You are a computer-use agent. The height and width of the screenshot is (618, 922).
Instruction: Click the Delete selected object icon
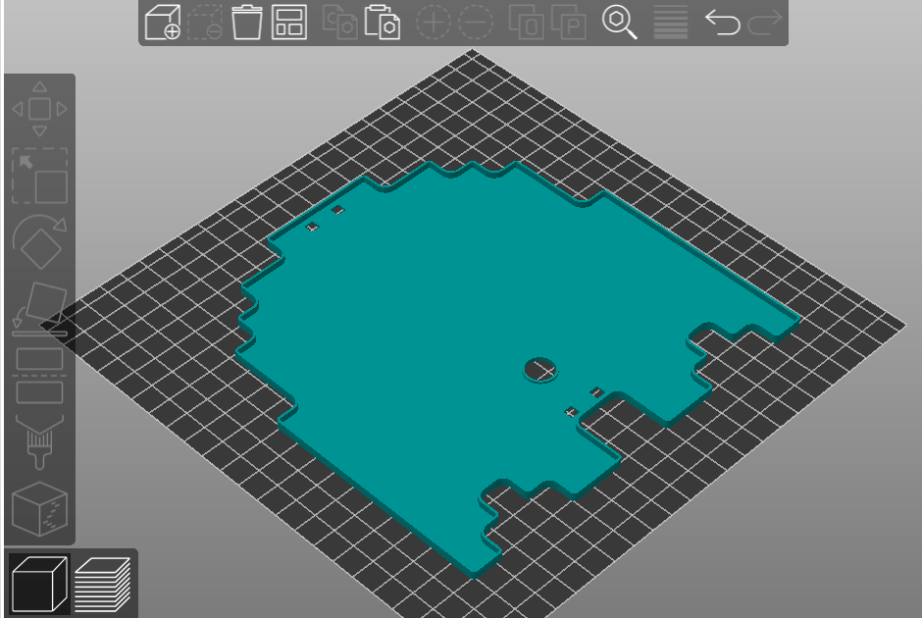point(205,23)
